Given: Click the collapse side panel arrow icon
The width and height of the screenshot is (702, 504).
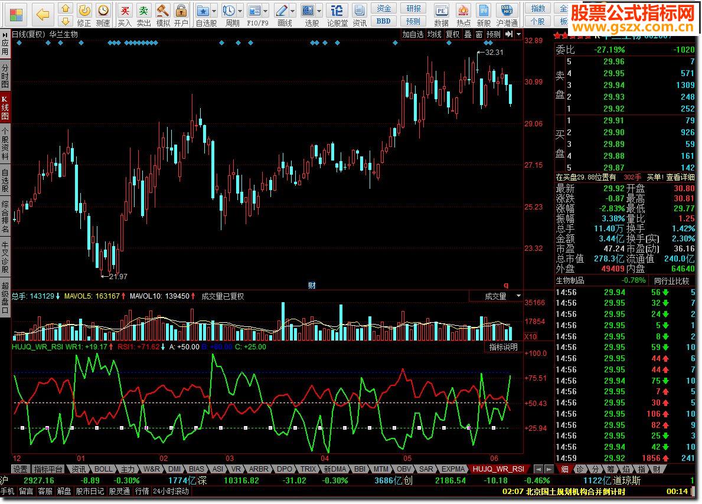Looking at the screenshot, I should click(509, 34).
